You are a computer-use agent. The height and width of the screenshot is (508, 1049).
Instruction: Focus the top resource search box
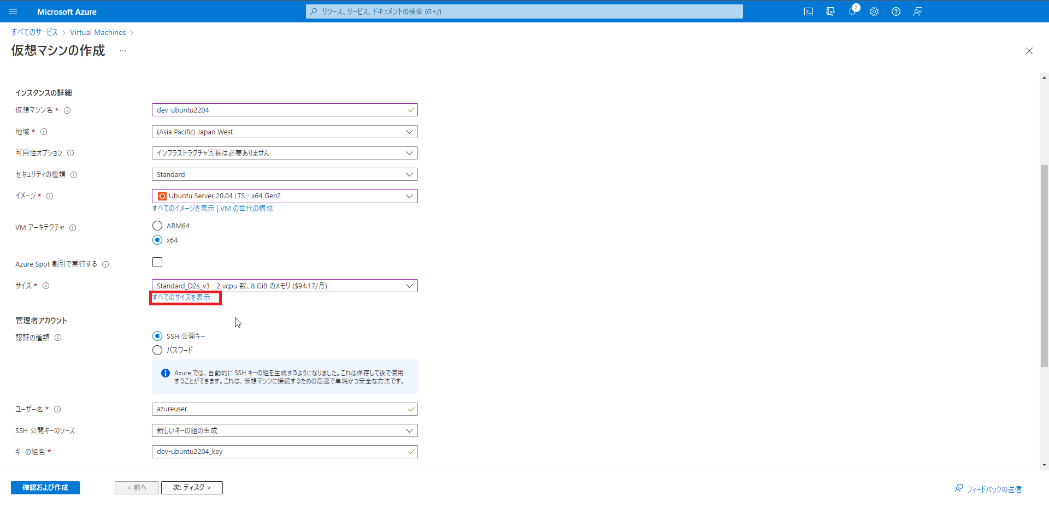coord(524,11)
